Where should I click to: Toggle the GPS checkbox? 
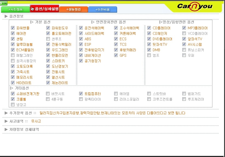pos(116,55)
